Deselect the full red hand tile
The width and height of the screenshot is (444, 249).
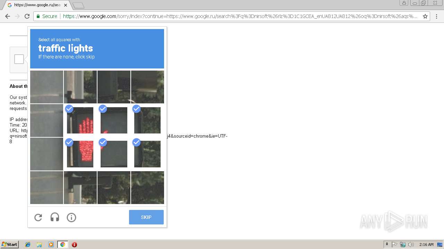pos(80,120)
